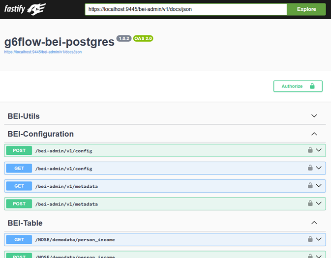The height and width of the screenshot is (258, 331).
Task: Click the OAS 2.0 badge
Action: point(143,38)
